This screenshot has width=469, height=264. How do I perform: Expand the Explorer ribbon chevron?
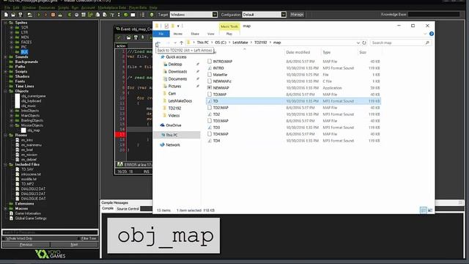click(x=425, y=34)
